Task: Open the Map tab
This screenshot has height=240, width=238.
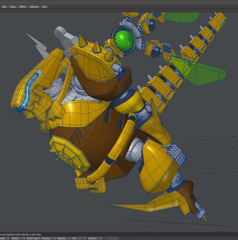Action: 4,7
